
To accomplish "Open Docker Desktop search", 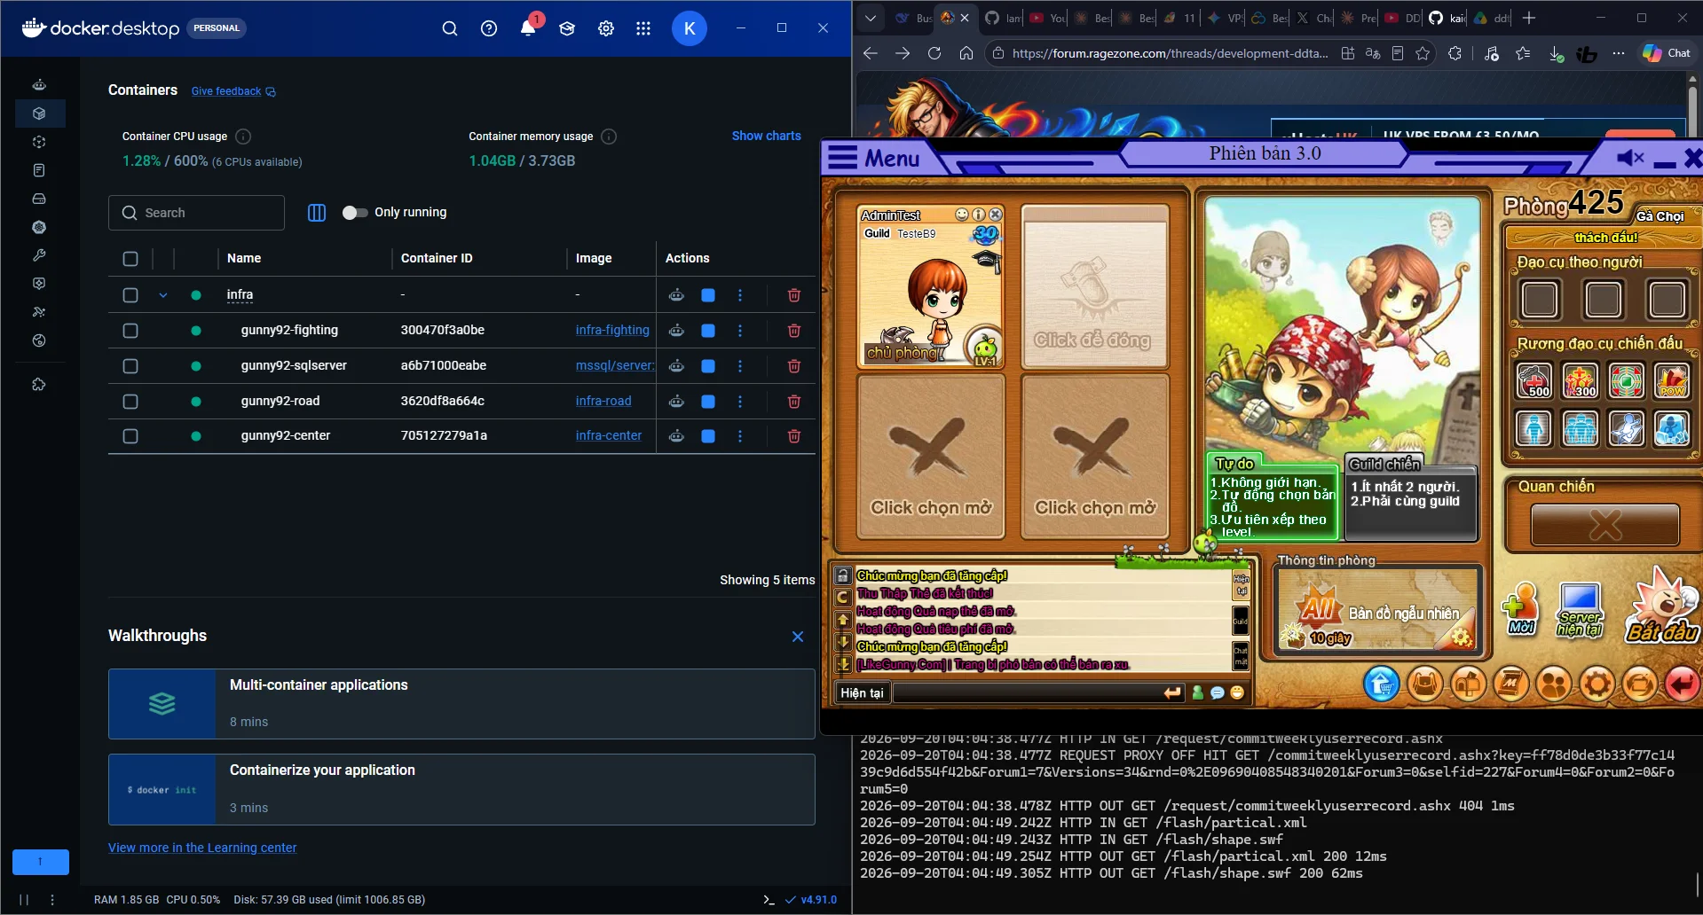I will coord(450,28).
